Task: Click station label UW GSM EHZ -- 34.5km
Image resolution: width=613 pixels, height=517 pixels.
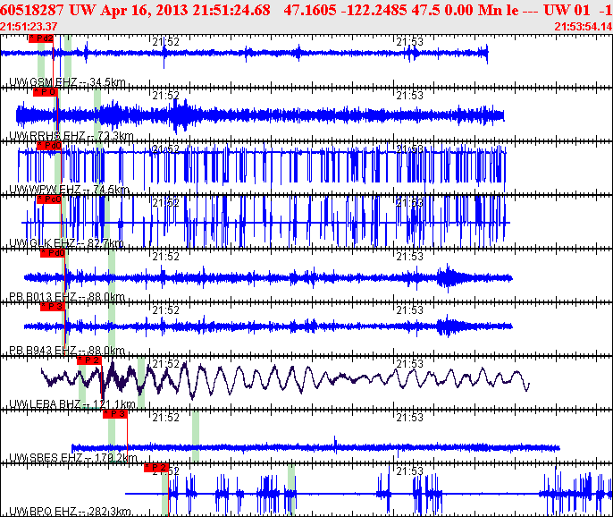Action: click(x=67, y=82)
